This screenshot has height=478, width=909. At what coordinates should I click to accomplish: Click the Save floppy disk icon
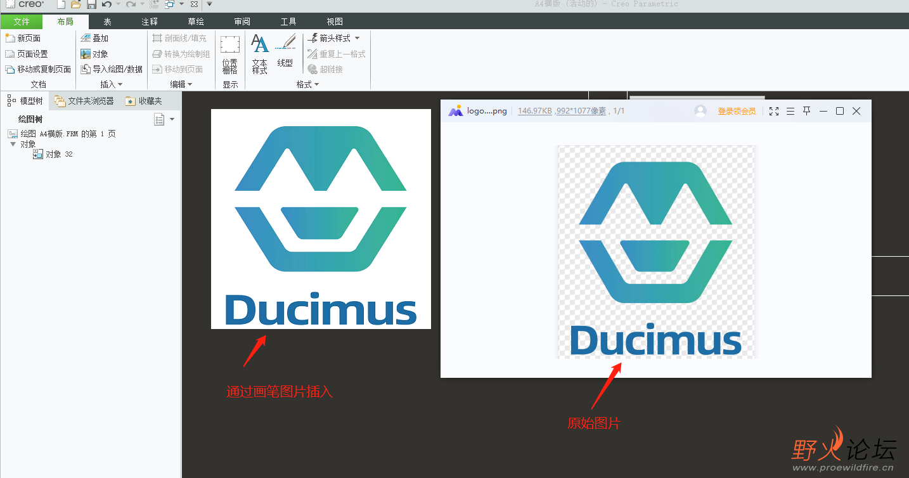[91, 4]
